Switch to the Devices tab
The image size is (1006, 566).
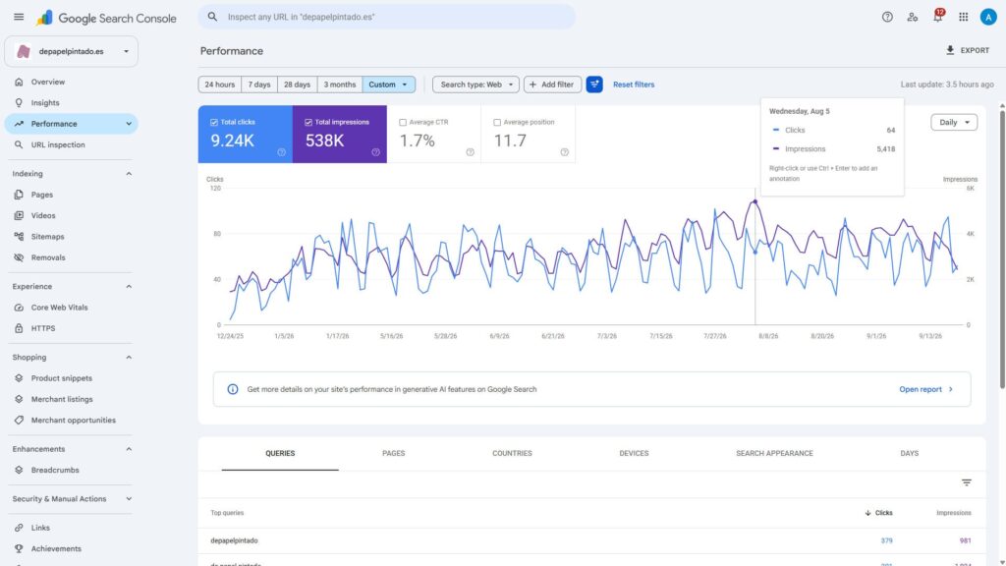click(634, 454)
